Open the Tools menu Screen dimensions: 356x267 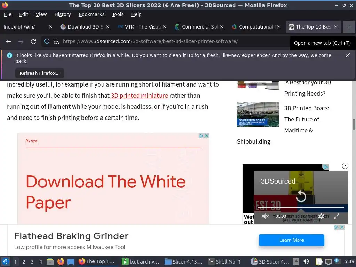point(118,14)
